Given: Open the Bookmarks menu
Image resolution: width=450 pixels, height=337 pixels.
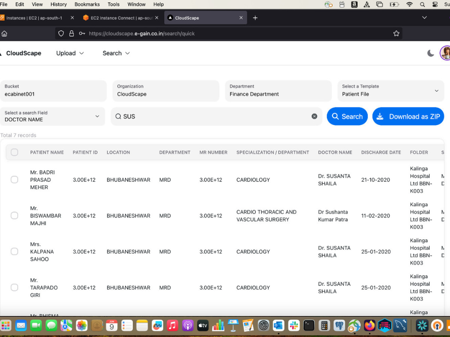Looking at the screenshot, I should point(87,4).
